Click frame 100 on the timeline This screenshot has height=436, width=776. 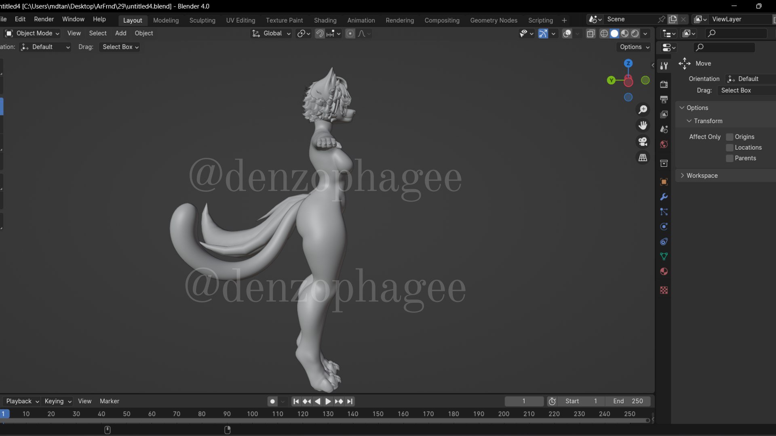[252, 414]
